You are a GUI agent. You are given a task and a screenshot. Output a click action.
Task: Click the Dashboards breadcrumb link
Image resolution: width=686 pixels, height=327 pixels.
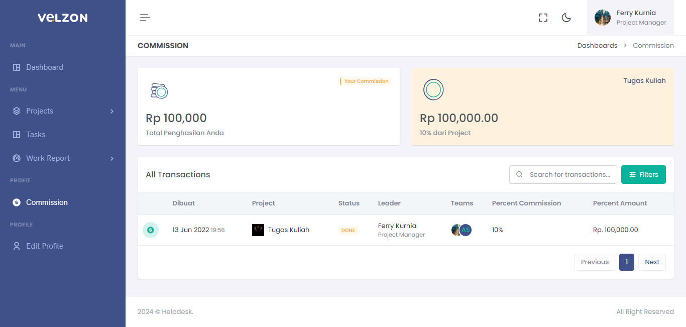click(597, 45)
